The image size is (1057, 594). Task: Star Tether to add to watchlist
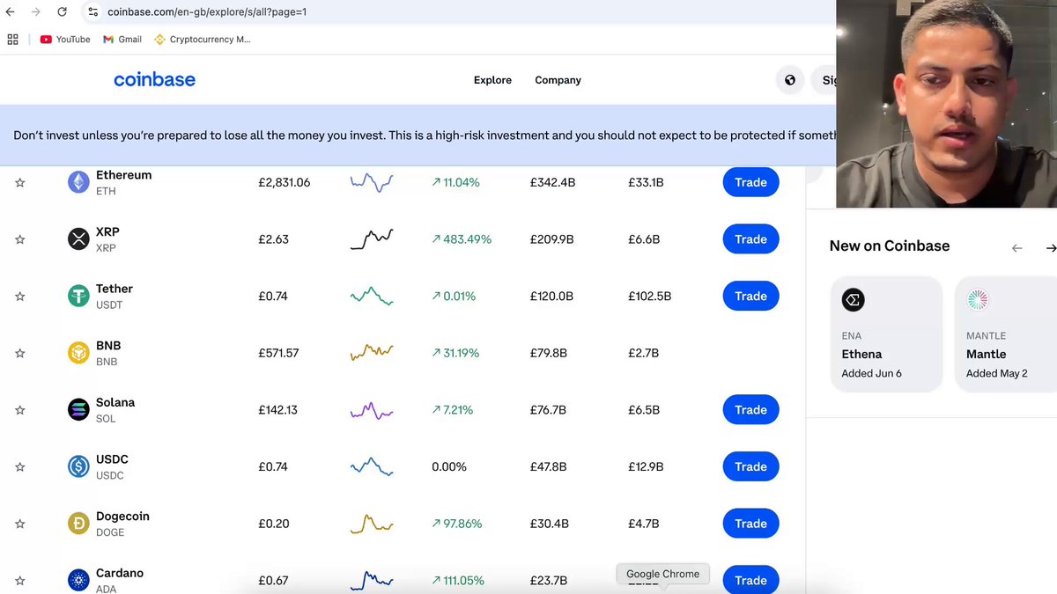(19, 297)
